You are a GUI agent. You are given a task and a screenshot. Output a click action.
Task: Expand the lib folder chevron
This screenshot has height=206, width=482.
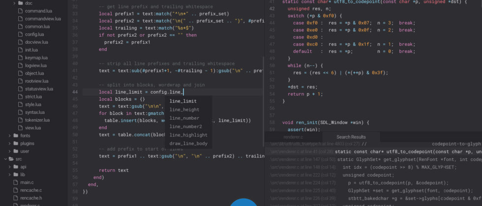tap(9, 175)
